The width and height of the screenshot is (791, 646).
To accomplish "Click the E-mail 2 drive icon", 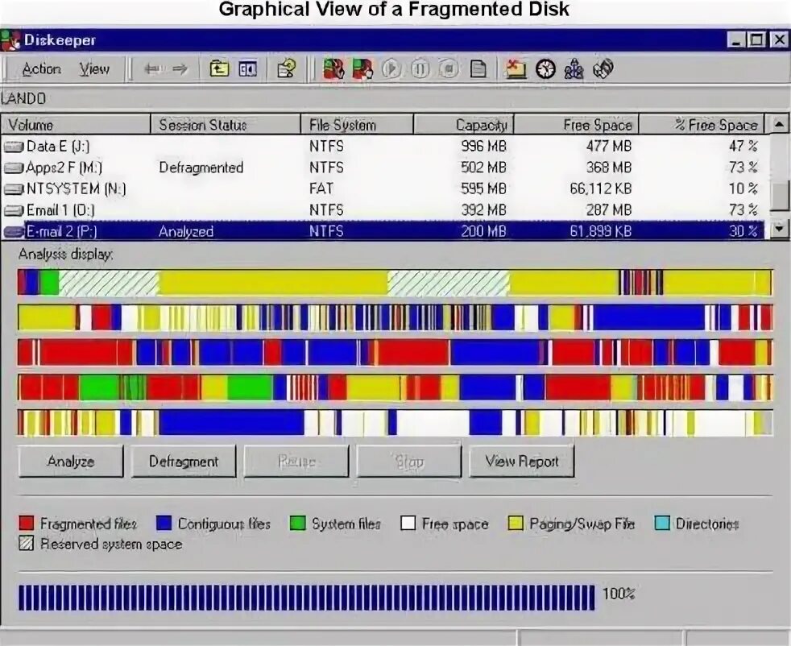I will click(x=14, y=231).
